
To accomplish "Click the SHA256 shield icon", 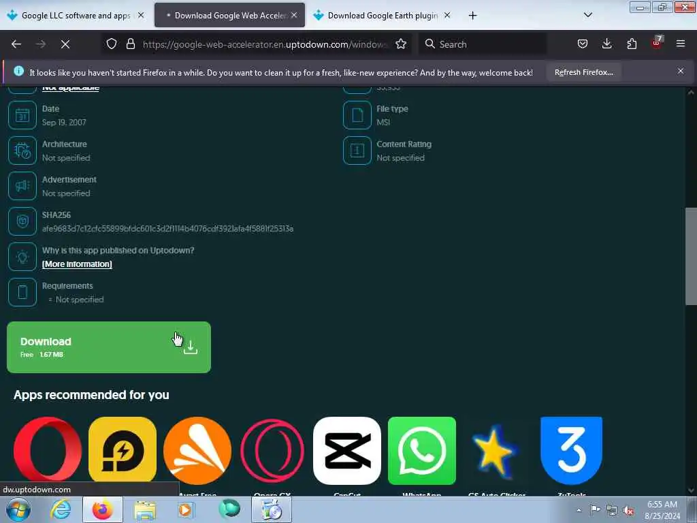I will [22, 221].
